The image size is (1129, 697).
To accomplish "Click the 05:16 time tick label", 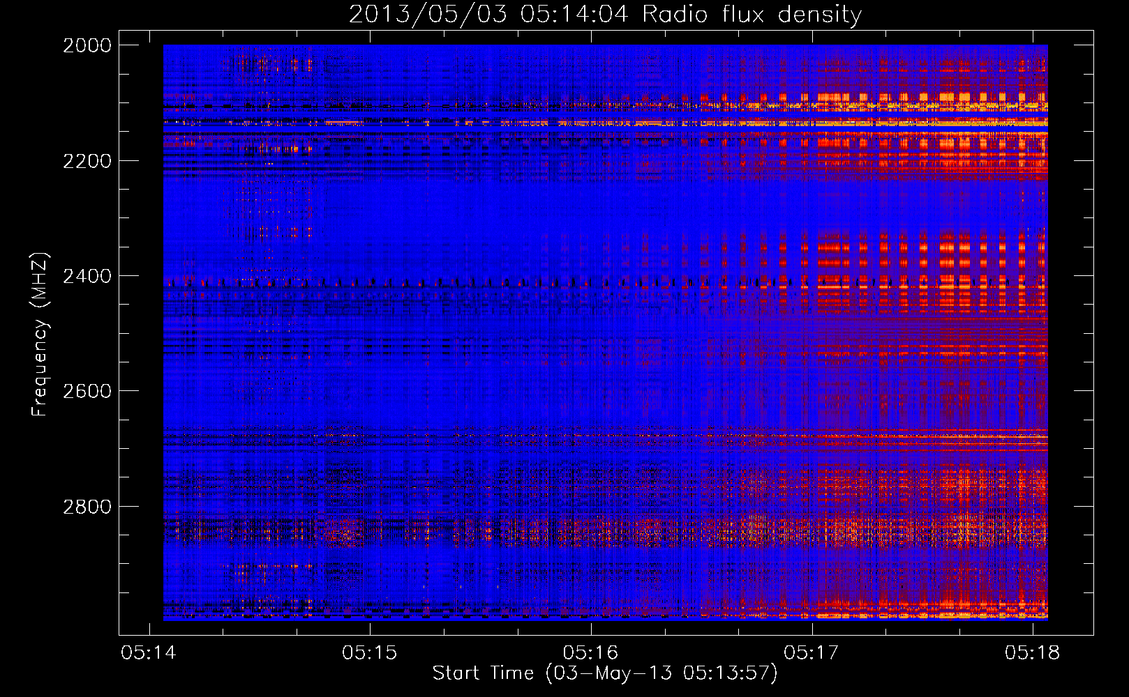I will tap(591, 652).
